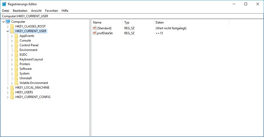The image size is (264, 137).
Task: Open the Ansicht menu
Action: click(36, 11)
